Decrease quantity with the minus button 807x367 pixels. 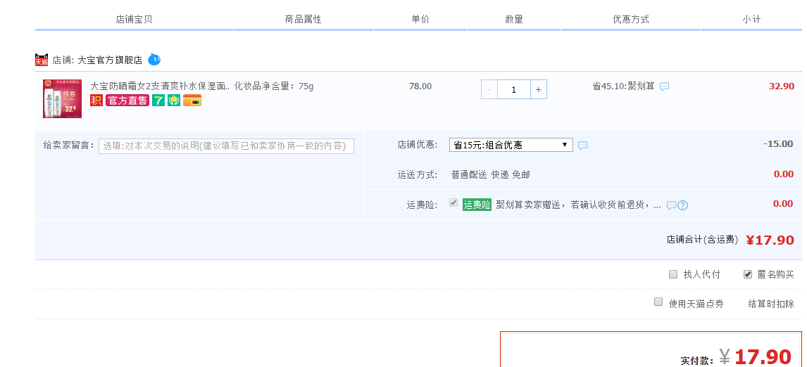(x=489, y=89)
